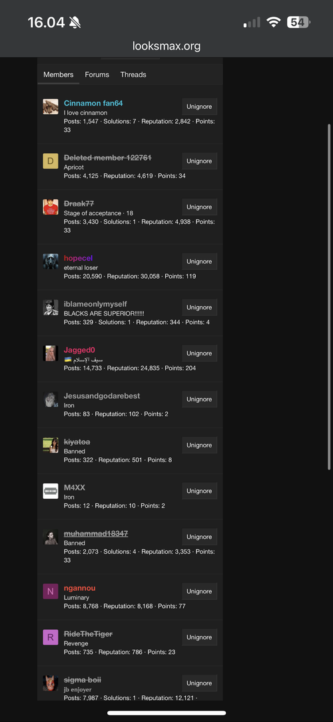
Task: Tap the looksmax.org address bar
Action: pos(166,46)
